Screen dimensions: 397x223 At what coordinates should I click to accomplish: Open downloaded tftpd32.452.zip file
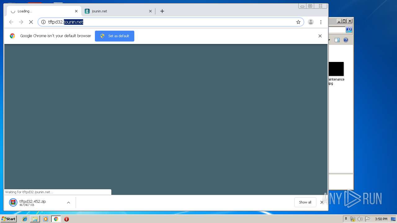(33, 203)
